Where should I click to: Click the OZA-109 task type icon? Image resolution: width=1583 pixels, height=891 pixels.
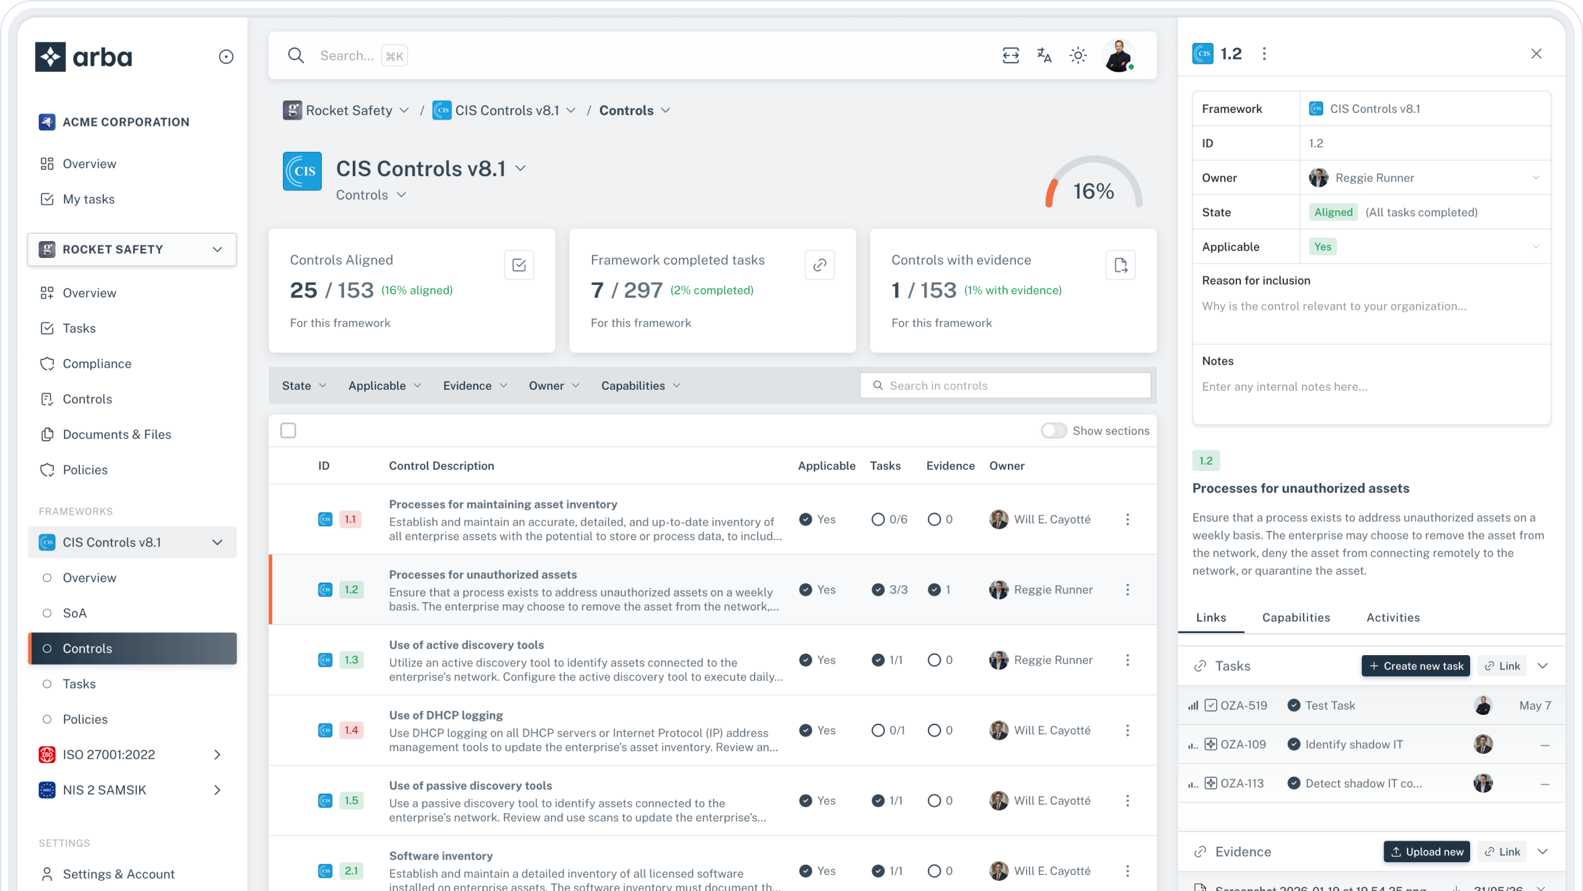coord(1211,745)
